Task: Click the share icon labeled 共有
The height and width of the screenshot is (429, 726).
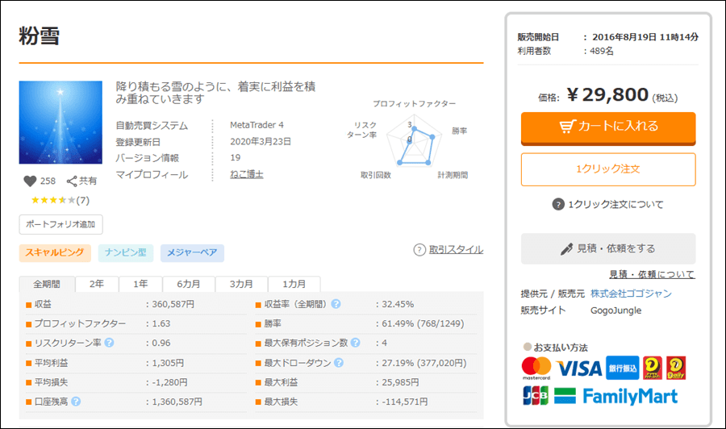Action: [x=72, y=181]
